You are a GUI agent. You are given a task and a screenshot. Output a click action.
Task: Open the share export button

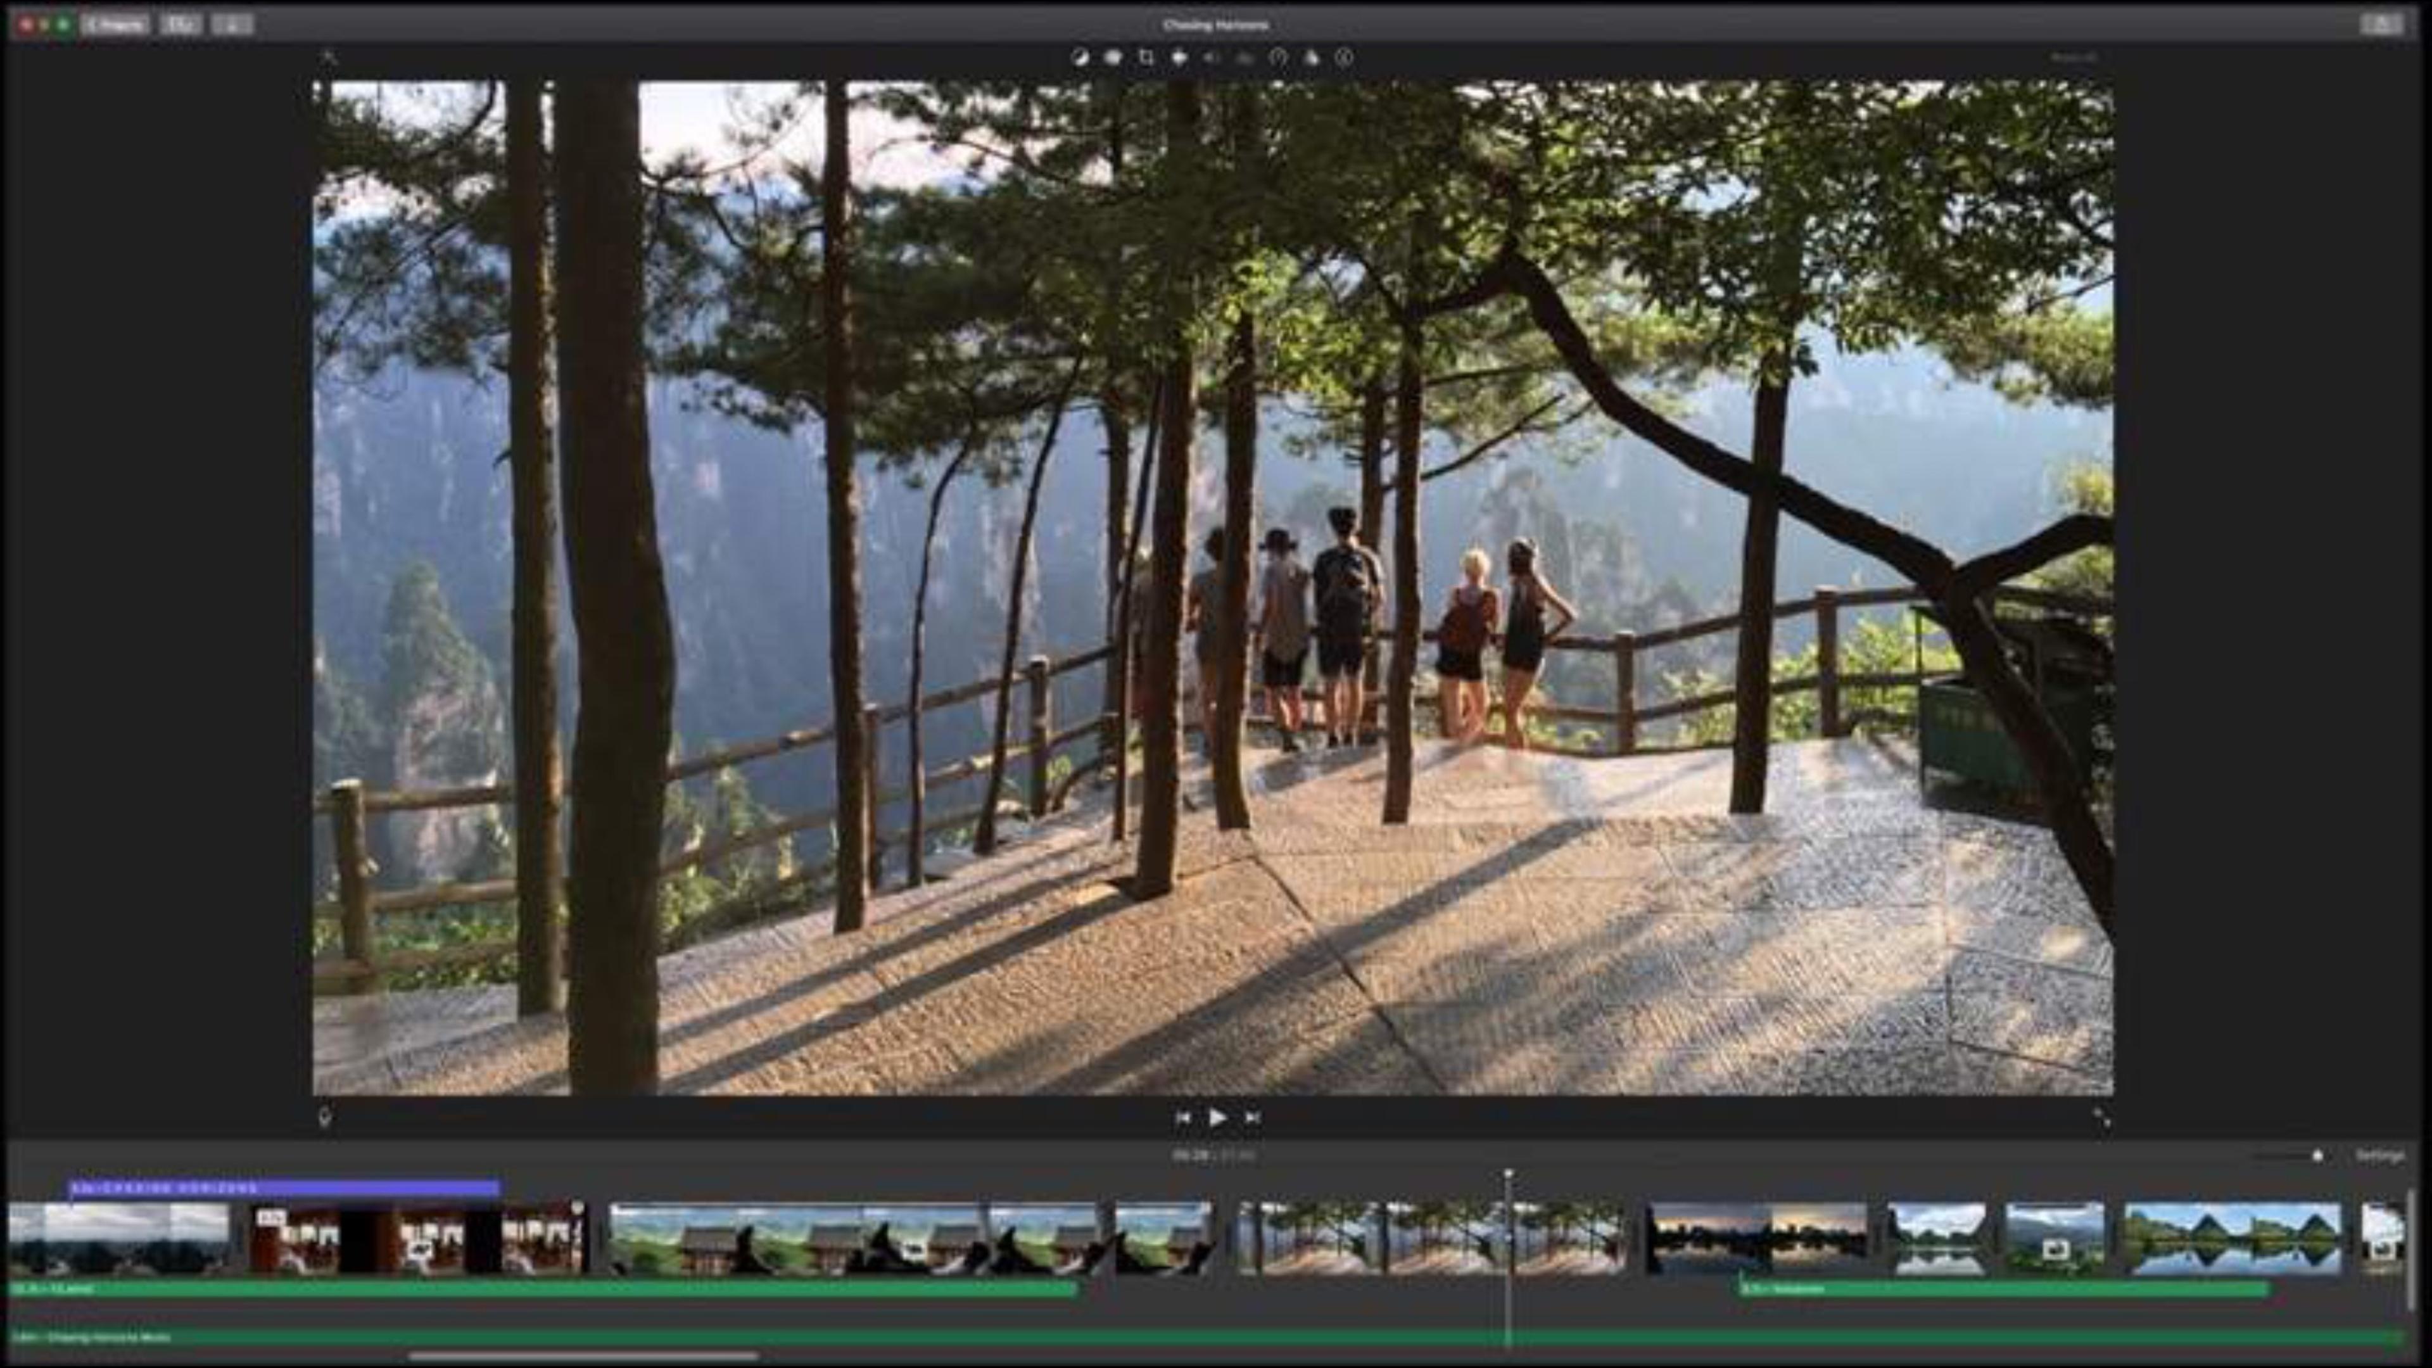tap(2382, 25)
